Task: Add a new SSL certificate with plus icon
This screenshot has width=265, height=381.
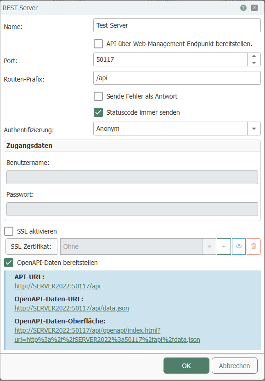Action: point(224,246)
